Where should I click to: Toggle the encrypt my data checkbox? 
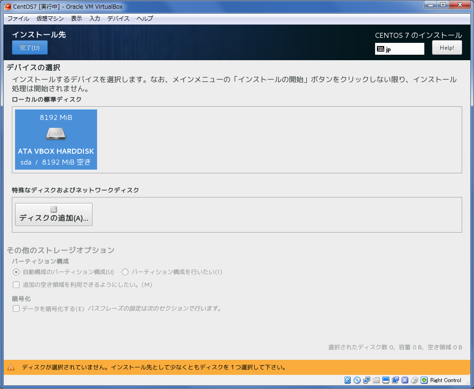point(16,309)
